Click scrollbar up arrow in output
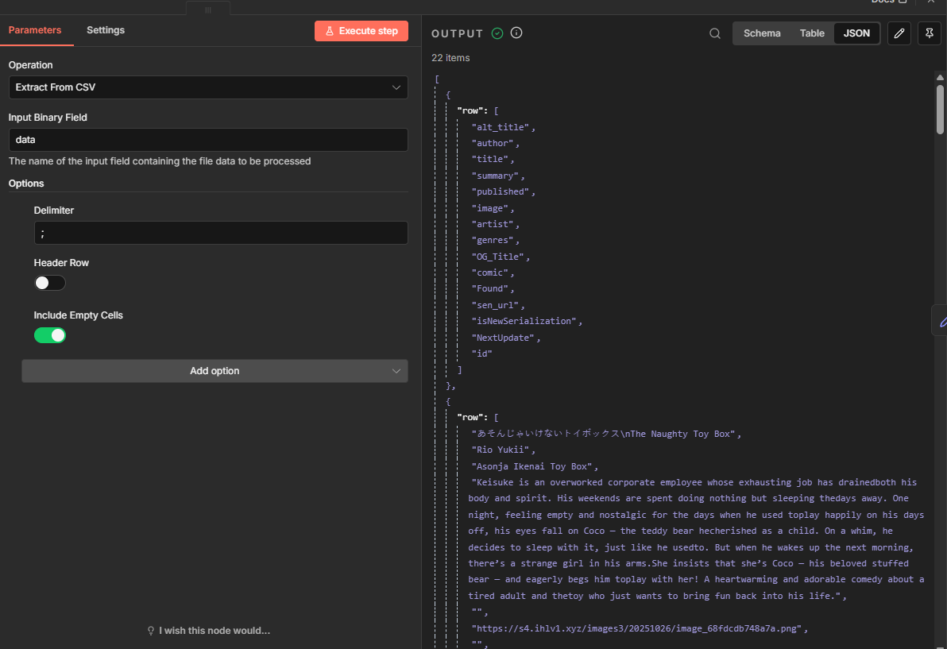Viewport: 947px width, 649px height. pos(940,77)
